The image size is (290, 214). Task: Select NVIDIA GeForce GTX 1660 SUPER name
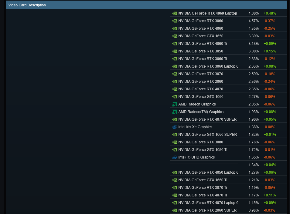(x=207, y=134)
